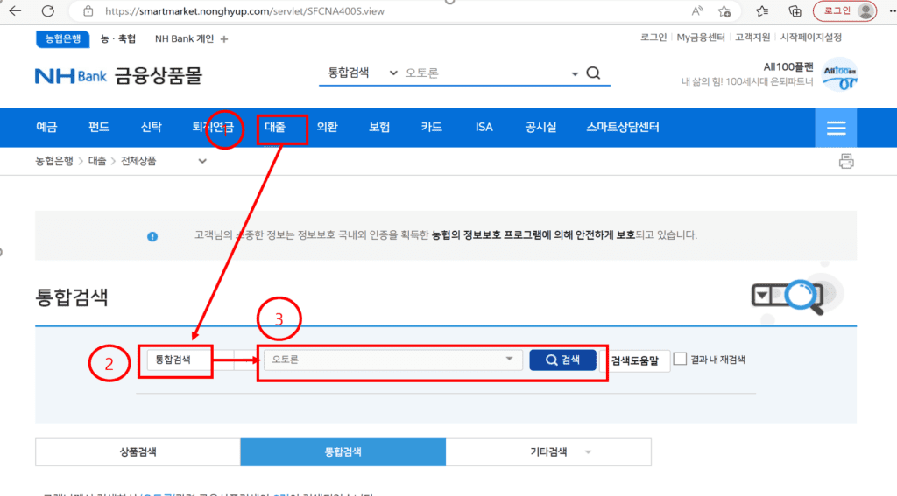Screen dimensions: 897x496
Task: Select the 통합검색 tab below the search panel
Action: pyautogui.click(x=343, y=452)
